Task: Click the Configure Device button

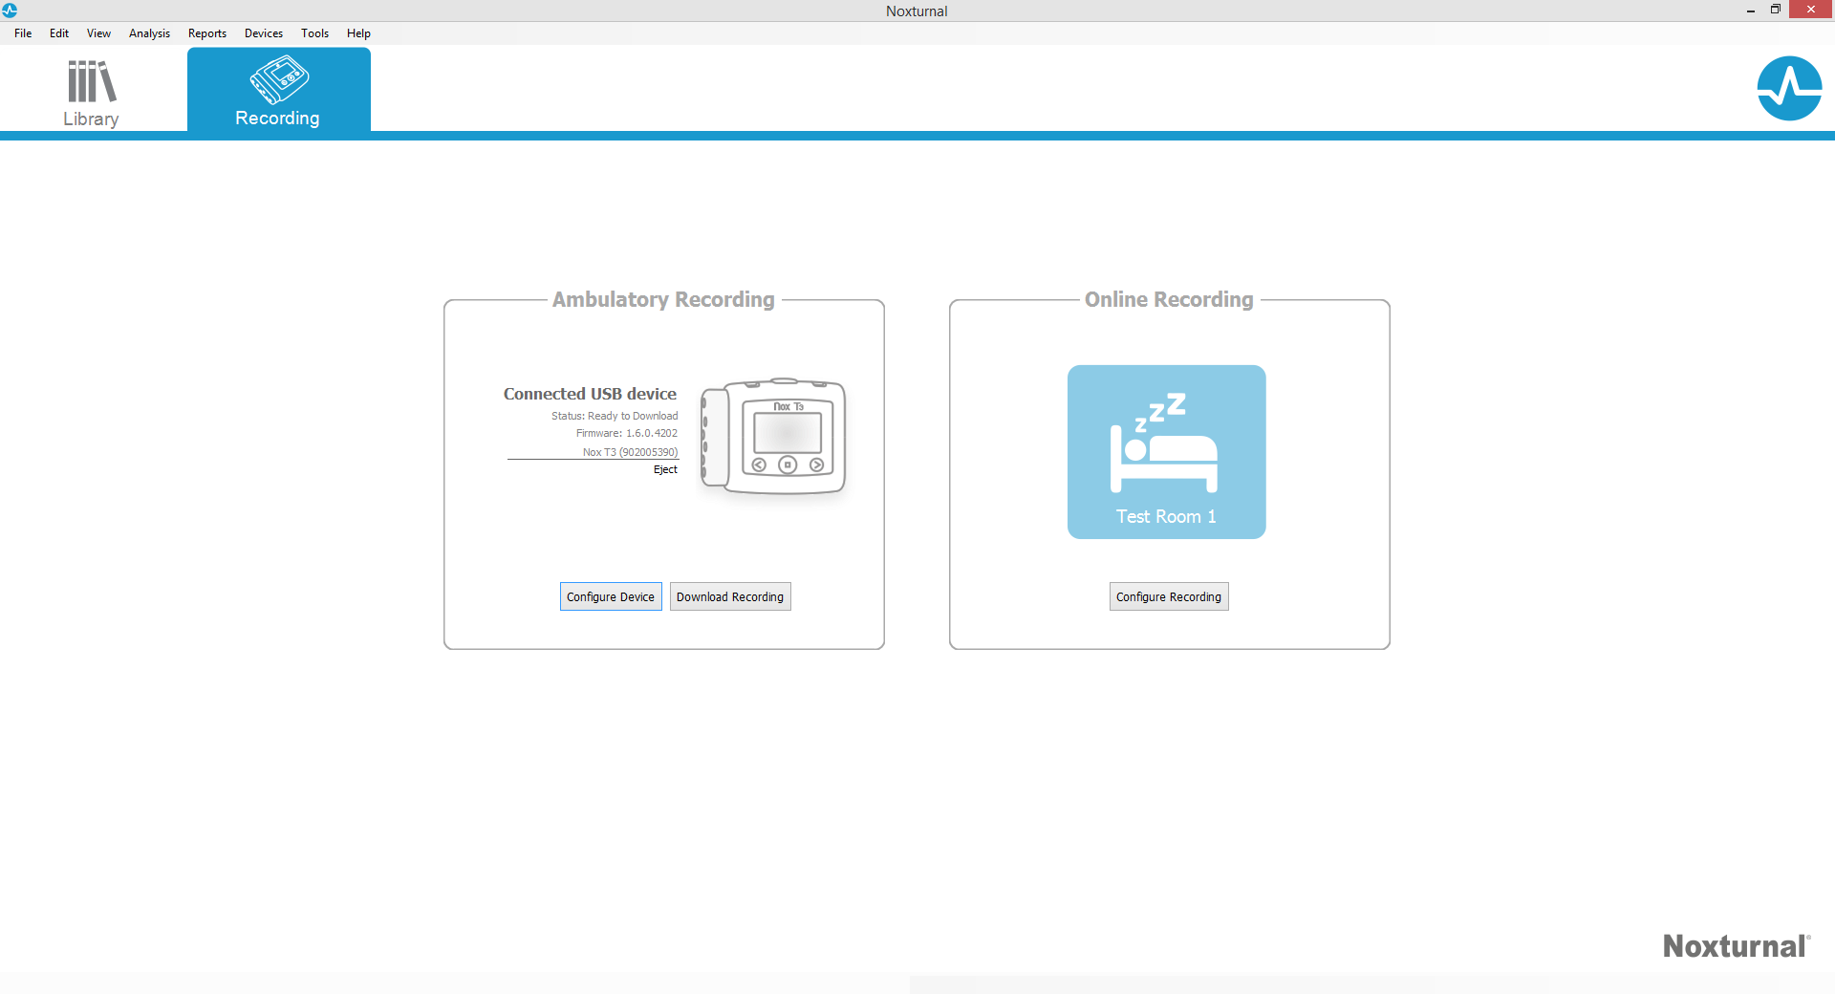Action: tap(611, 596)
